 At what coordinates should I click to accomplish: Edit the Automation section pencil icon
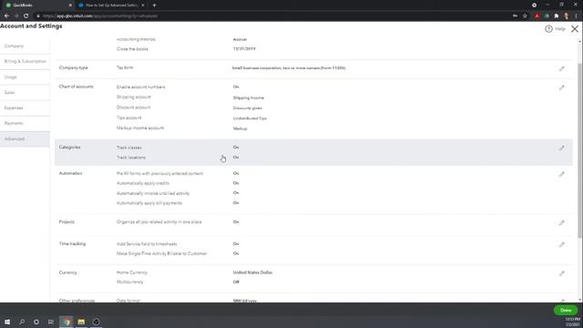[561, 174]
